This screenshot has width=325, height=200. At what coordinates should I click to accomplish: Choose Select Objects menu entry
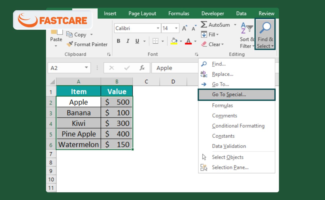(236, 157)
